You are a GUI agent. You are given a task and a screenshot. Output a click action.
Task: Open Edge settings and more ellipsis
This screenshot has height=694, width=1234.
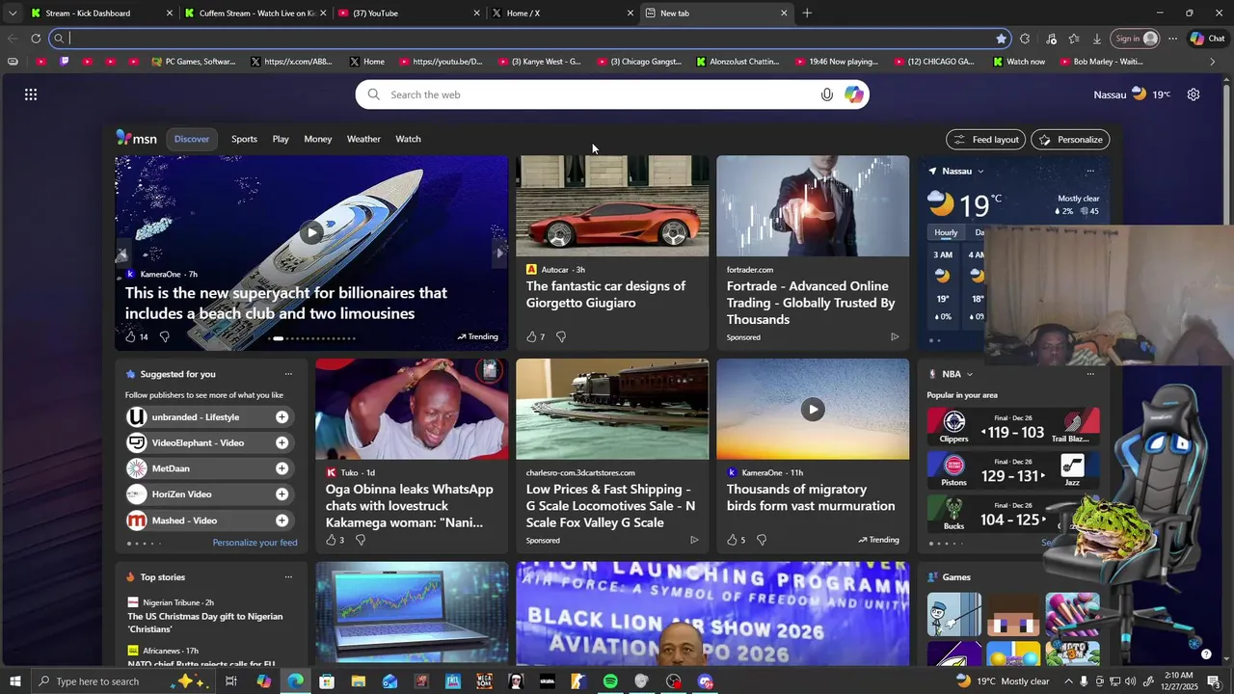tap(1172, 39)
